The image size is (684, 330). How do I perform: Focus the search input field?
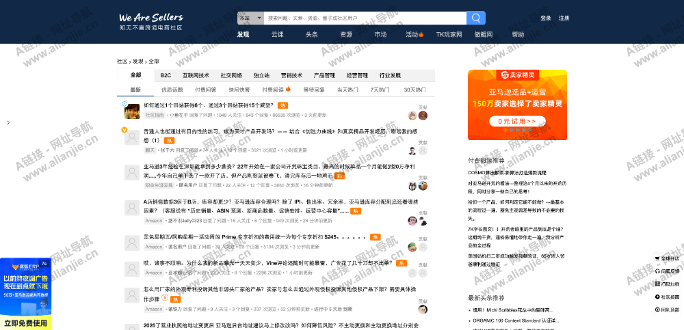[x=363, y=18]
